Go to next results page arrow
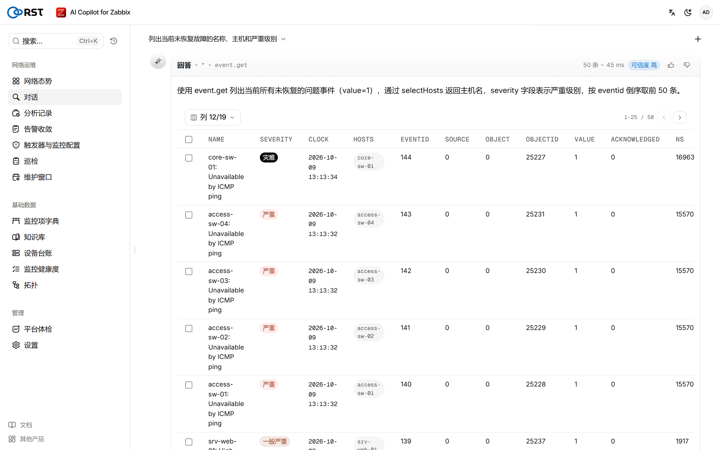 680,117
